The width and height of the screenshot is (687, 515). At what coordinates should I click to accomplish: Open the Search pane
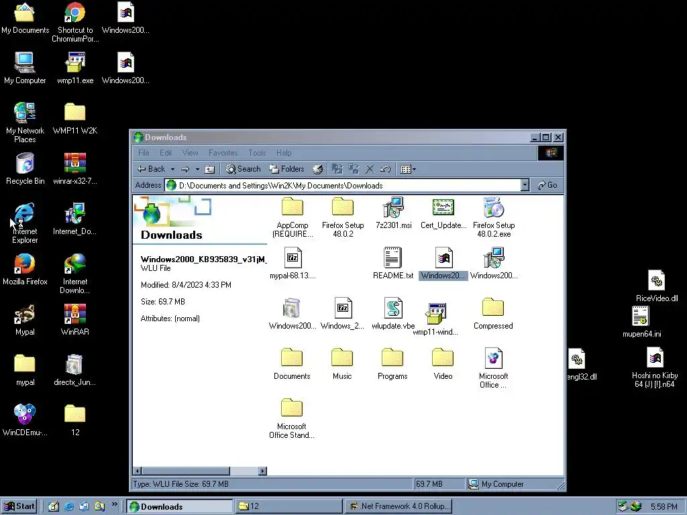[243, 169]
